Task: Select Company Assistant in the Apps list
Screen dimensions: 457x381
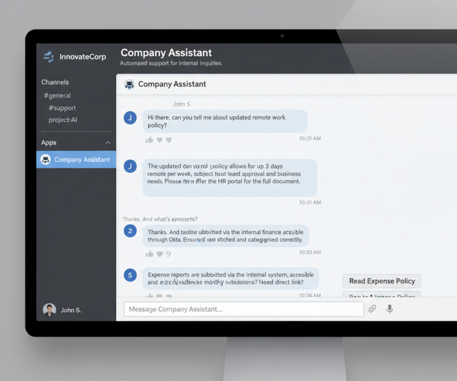Action: [x=76, y=160]
